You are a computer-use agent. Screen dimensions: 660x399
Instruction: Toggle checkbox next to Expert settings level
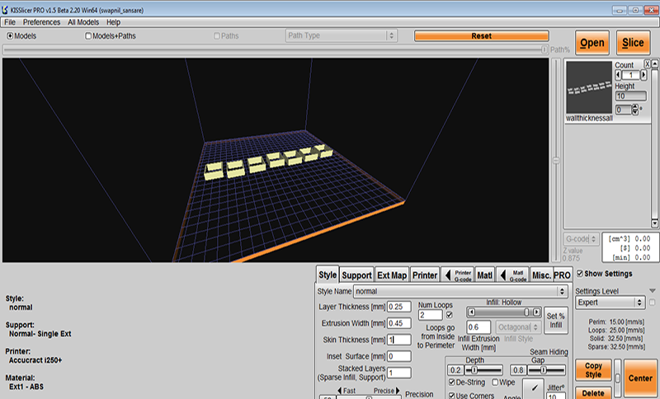(652, 303)
